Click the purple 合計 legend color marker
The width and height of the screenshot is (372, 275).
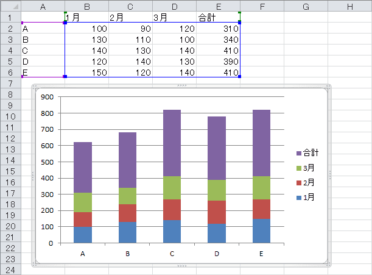[x=298, y=154]
